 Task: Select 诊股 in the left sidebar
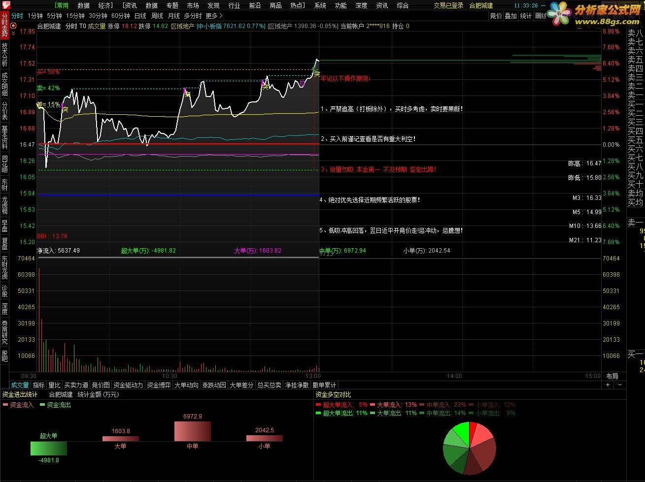(4, 291)
